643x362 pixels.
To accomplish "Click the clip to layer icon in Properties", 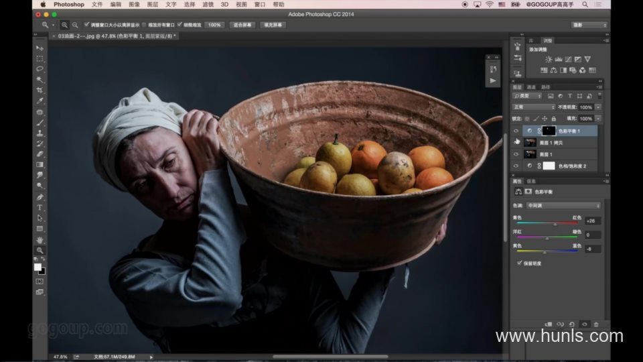I will [x=549, y=324].
